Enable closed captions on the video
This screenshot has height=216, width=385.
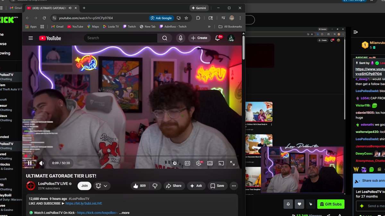point(187,163)
